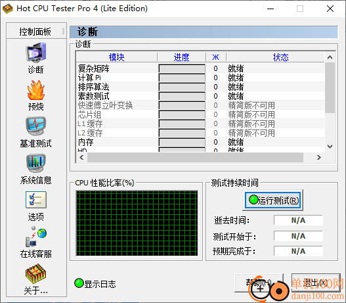Click the horizontal scrollbar thumb
The image size is (346, 303).
pos(195,158)
